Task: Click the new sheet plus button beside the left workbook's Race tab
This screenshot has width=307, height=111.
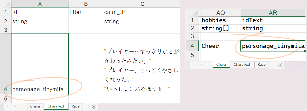Action: [94, 106]
